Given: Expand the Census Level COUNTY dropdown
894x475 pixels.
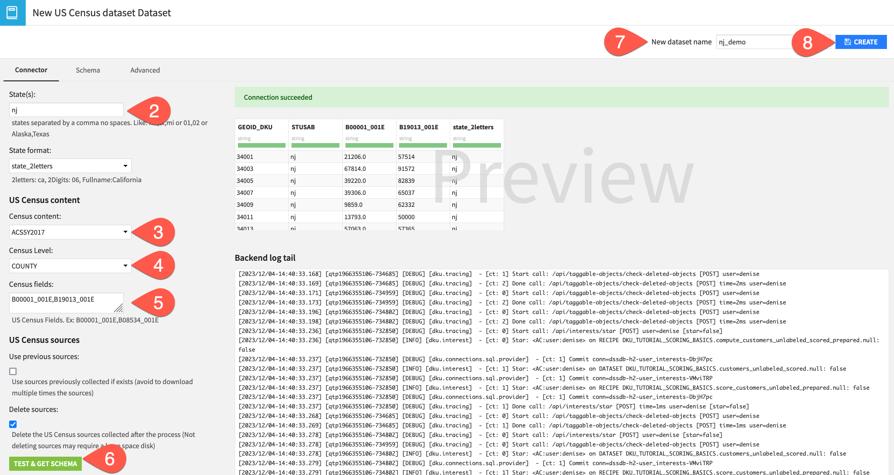Looking at the screenshot, I should tap(70, 266).
